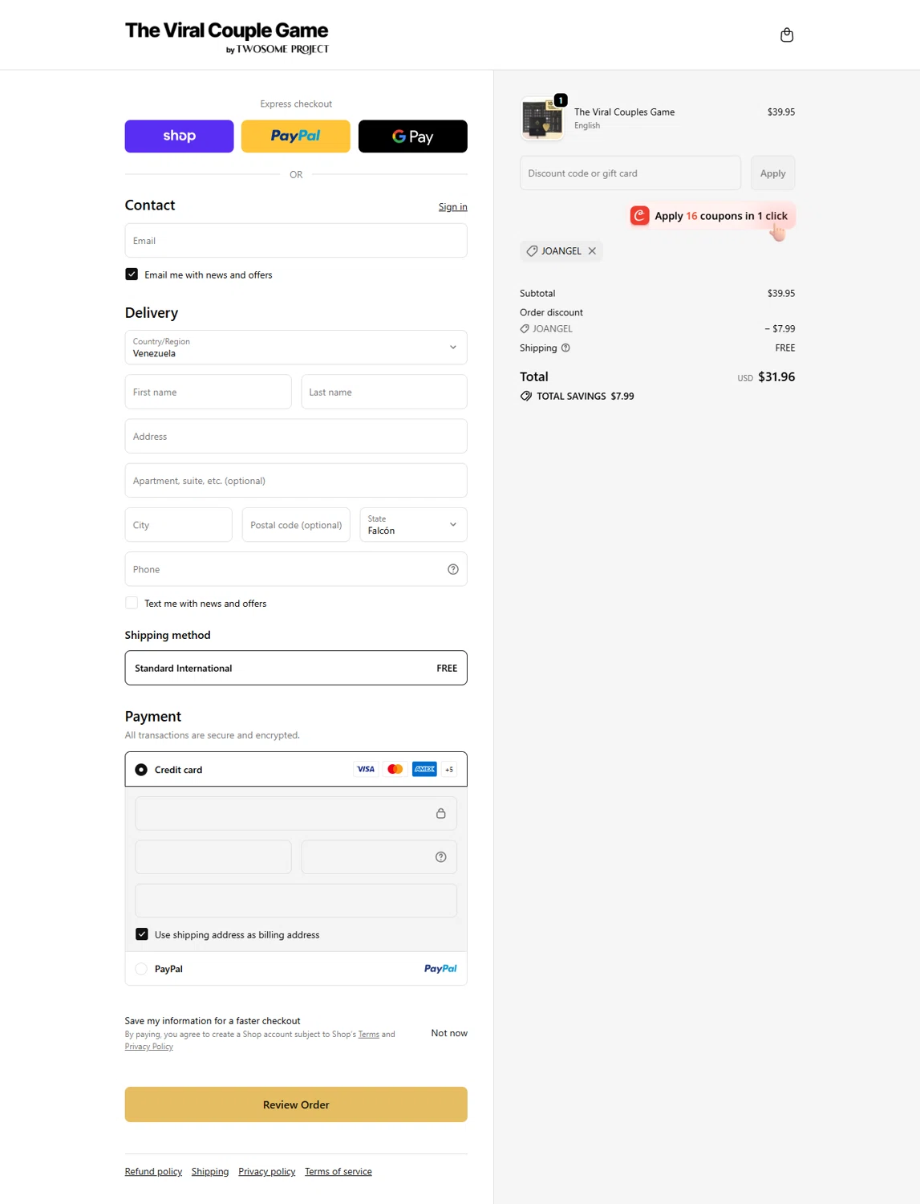Click the Visa card logo
Image resolution: width=920 pixels, height=1204 pixels.
point(366,769)
